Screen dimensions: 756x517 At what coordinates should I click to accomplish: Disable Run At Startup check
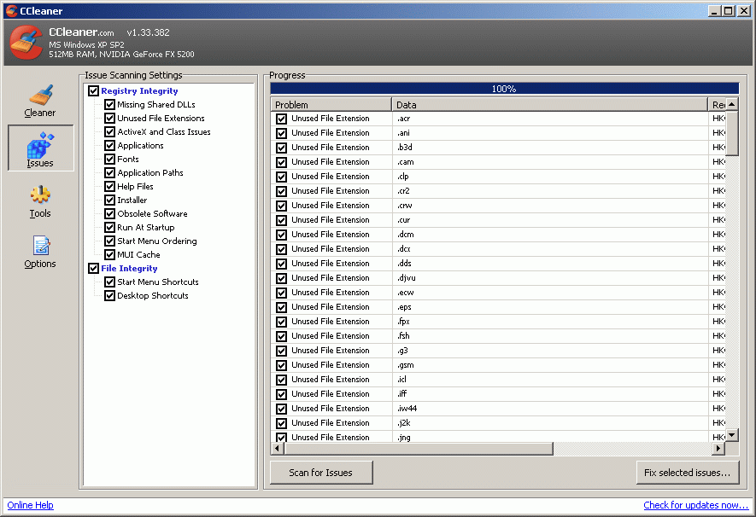tap(110, 227)
